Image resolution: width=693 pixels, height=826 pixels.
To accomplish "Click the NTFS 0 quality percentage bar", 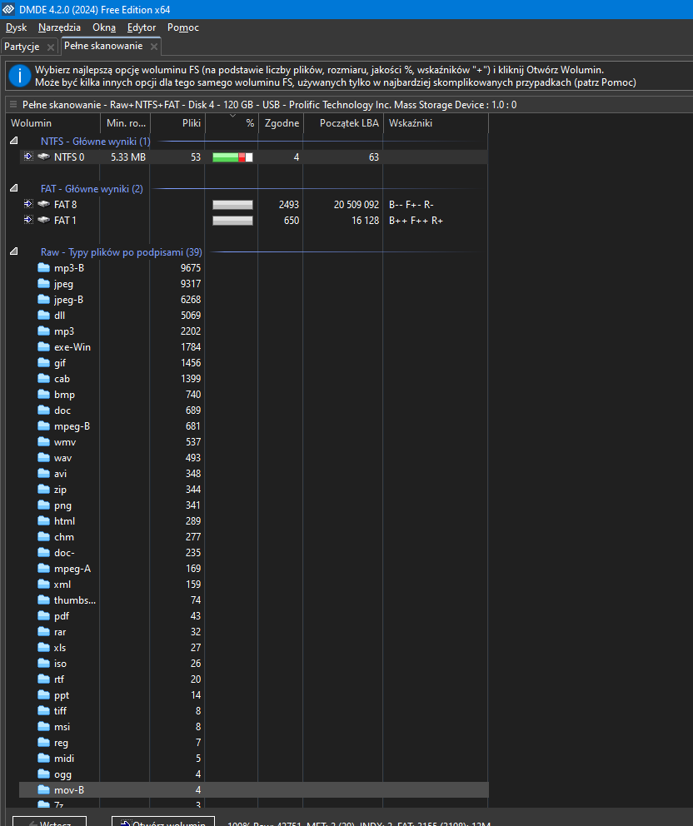I will pyautogui.click(x=232, y=157).
